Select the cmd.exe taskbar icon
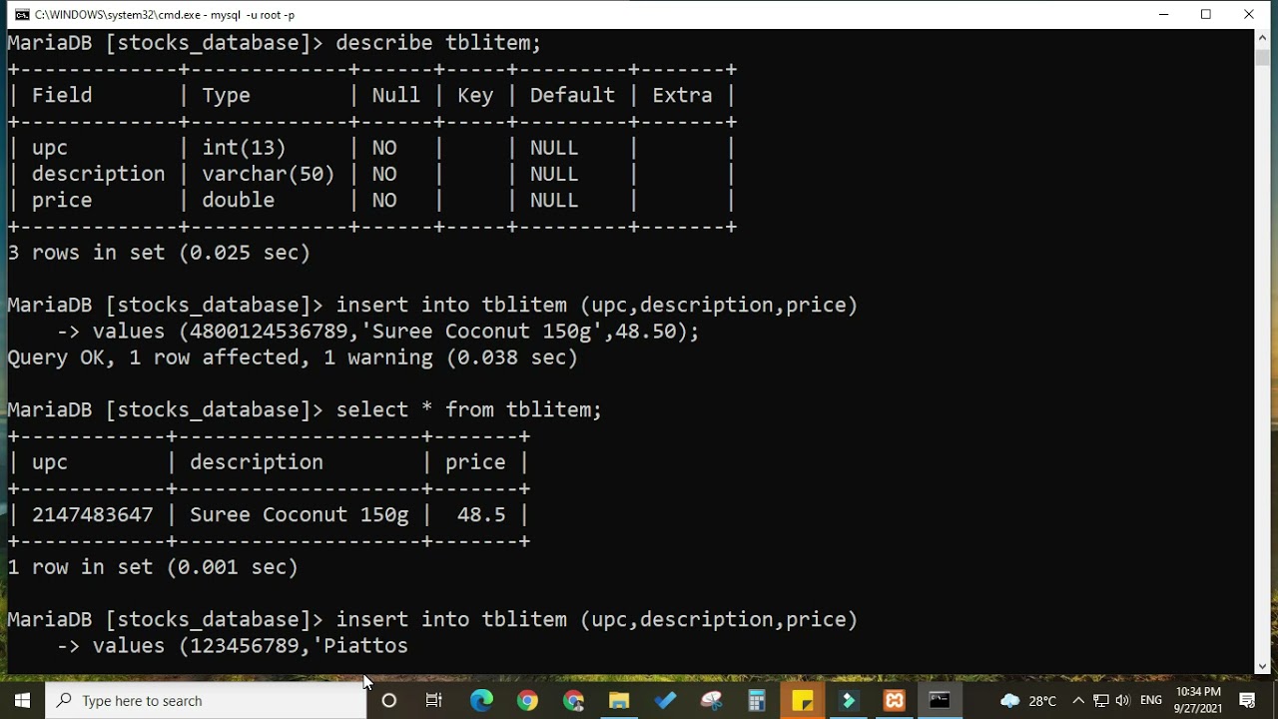The image size is (1278, 719). (940, 700)
